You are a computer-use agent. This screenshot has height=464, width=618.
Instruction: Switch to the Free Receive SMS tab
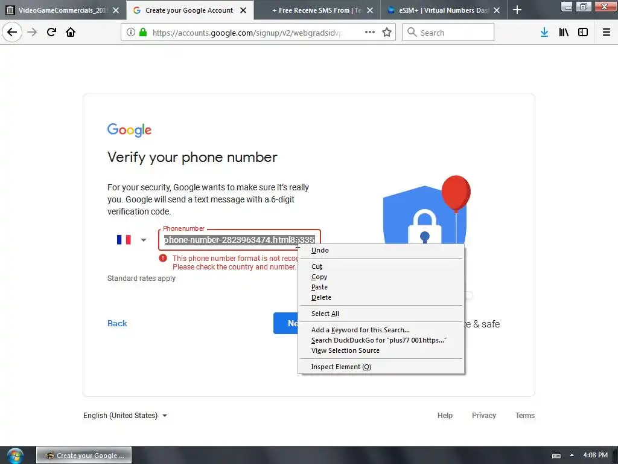317,10
